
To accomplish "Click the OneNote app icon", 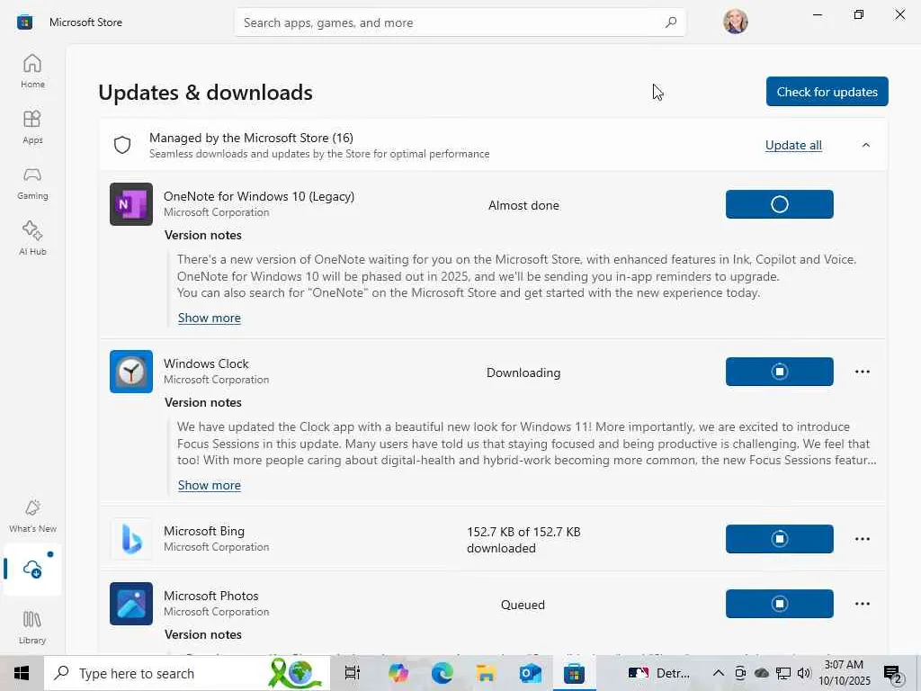I will pos(131,204).
